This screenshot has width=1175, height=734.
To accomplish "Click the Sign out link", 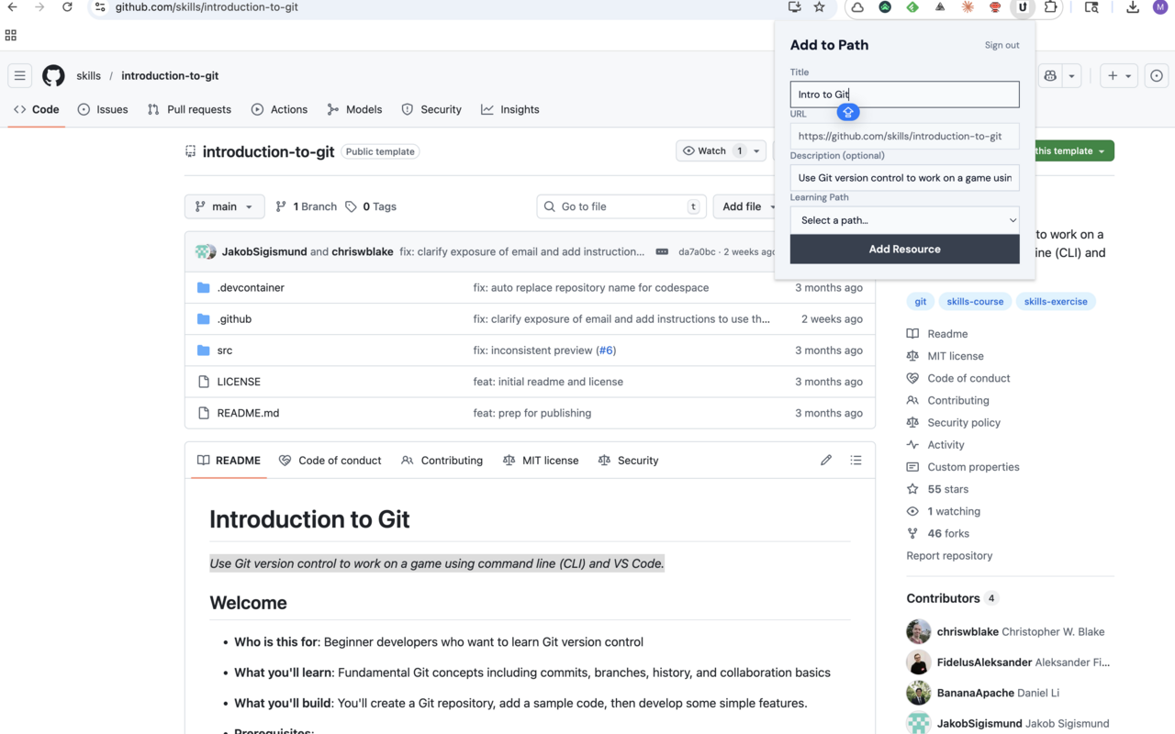I will (x=1002, y=45).
